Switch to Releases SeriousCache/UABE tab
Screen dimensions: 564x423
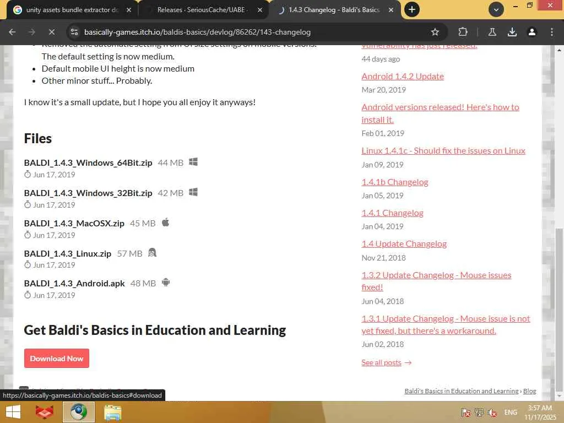[x=203, y=10]
